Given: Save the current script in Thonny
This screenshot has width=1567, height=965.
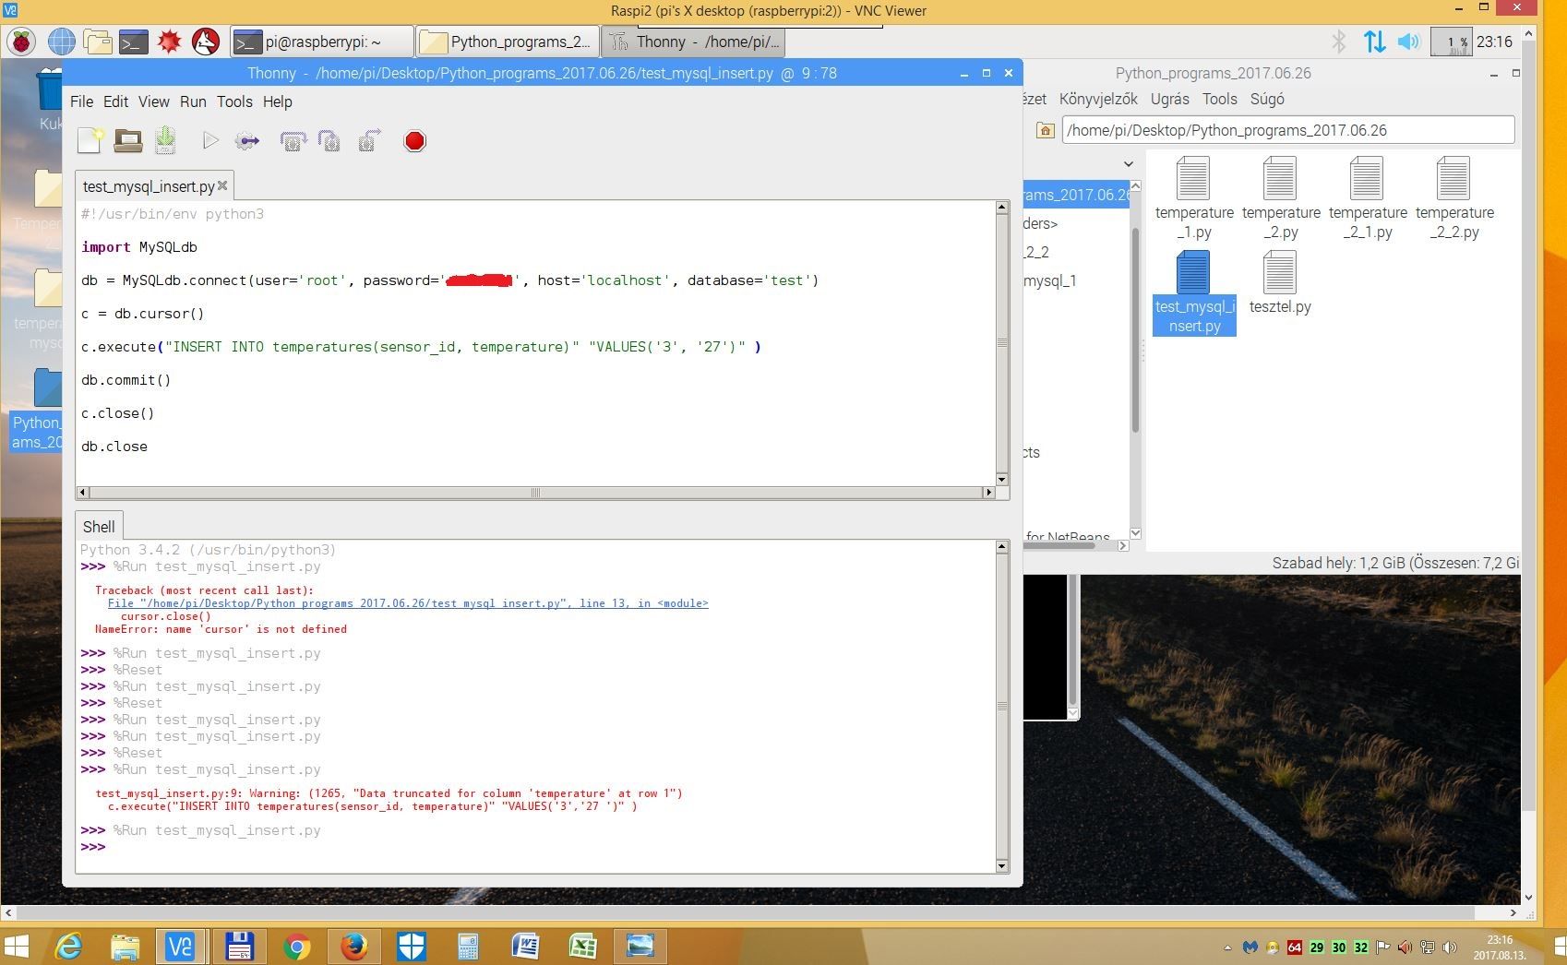Looking at the screenshot, I should (x=165, y=140).
